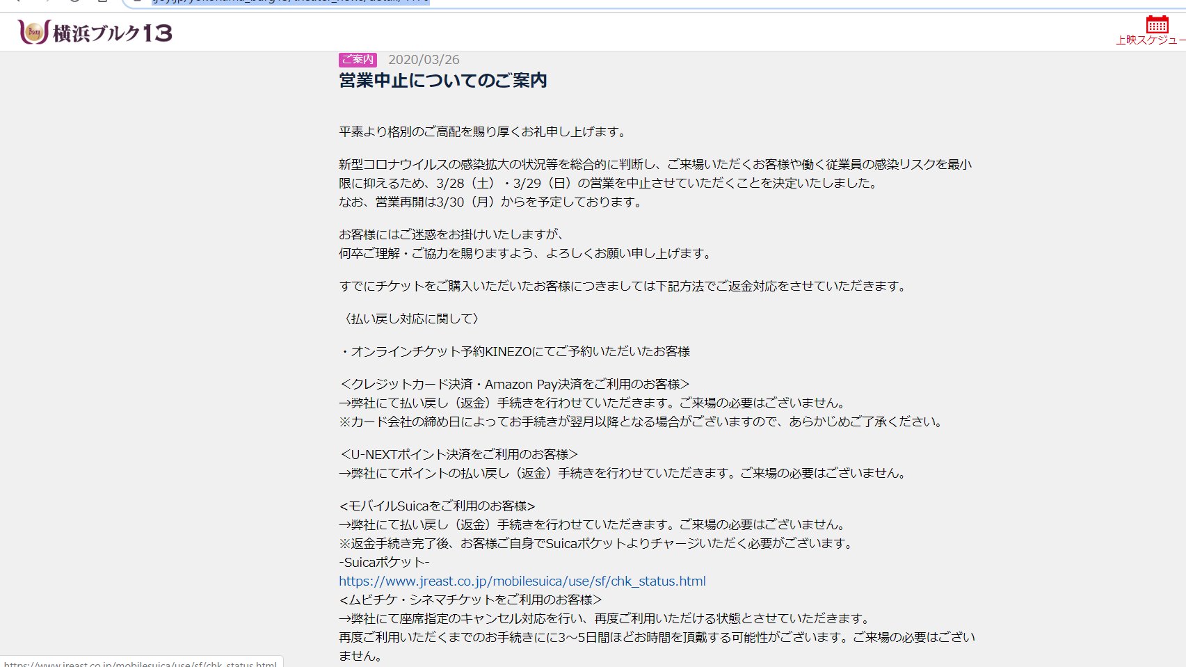Click the line お客様にはご迷惑をお掛けいたしますが

pos(452,234)
